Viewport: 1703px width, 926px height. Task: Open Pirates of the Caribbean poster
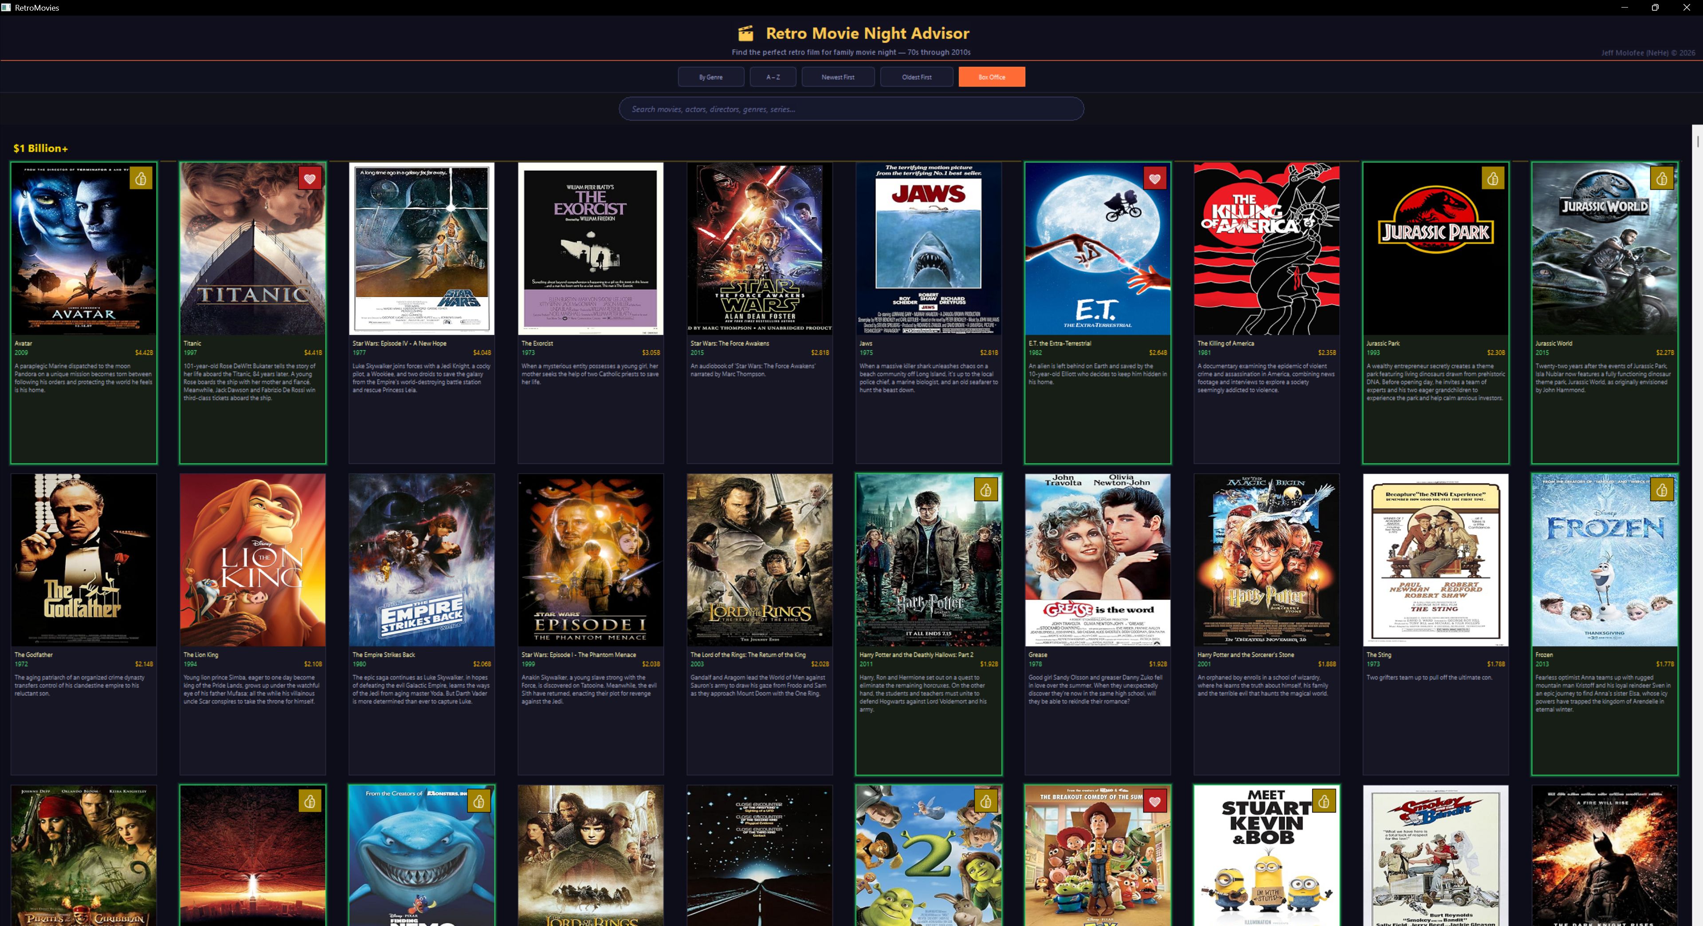coord(84,855)
